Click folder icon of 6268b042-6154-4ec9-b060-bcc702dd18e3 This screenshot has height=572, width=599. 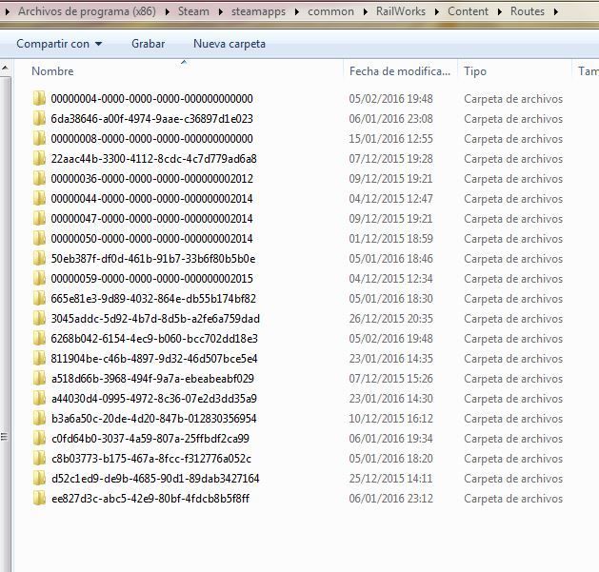[x=39, y=338]
